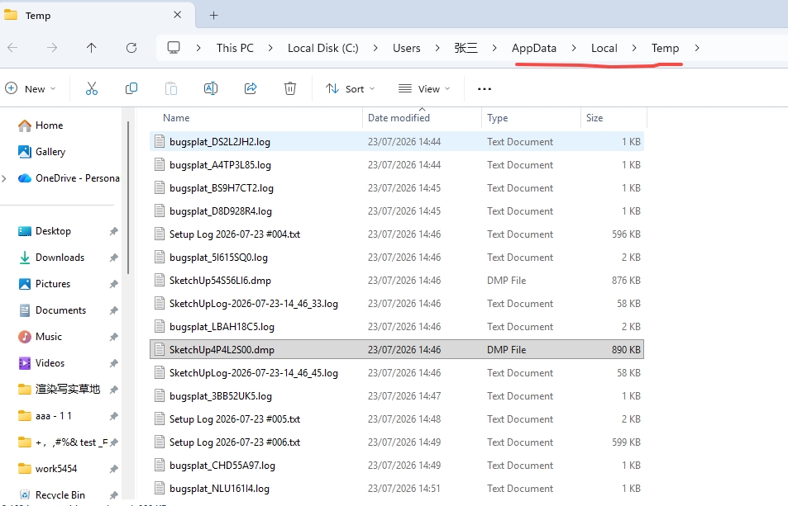This screenshot has width=788, height=506.
Task: Select file Setup Log 2026-07-23 #004.txt
Action: (x=397, y=234)
